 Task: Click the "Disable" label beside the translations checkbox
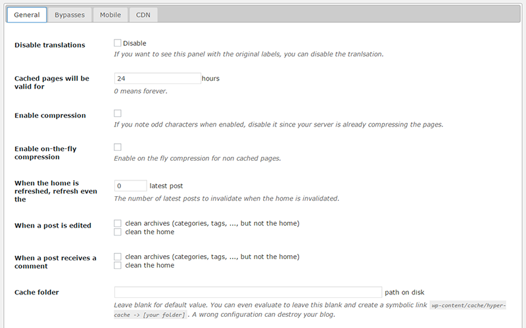(x=134, y=43)
